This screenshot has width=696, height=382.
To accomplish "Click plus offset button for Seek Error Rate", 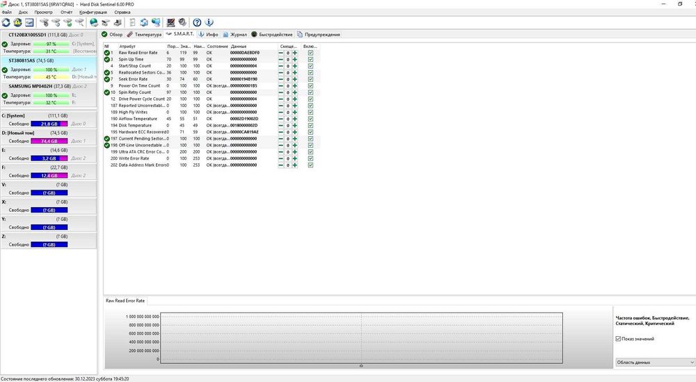I will click(x=294, y=79).
